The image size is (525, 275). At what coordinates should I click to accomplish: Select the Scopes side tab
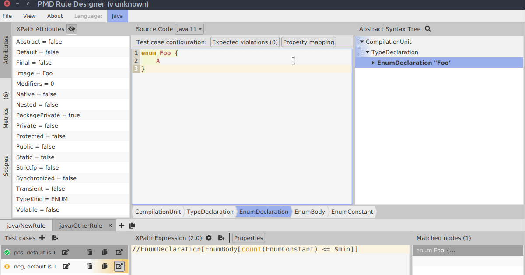tap(6, 166)
